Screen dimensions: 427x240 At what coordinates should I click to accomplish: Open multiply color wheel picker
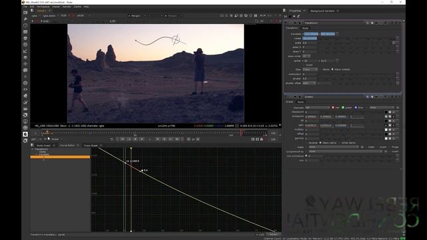pyautogui.click(x=390, y=130)
